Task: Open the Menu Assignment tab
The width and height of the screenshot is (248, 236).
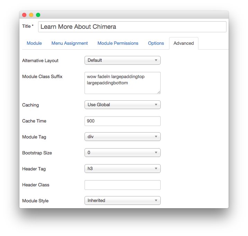Action: [70, 43]
